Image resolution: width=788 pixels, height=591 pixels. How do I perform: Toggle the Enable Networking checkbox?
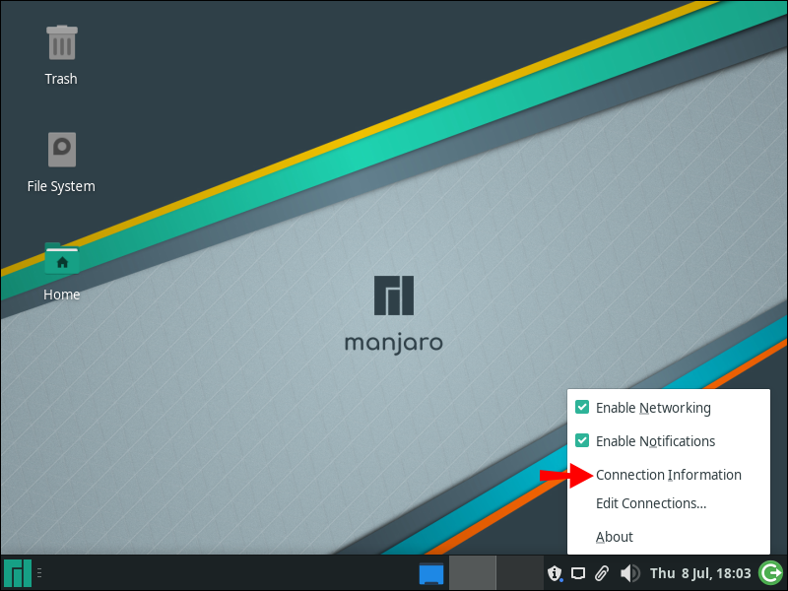coord(582,407)
